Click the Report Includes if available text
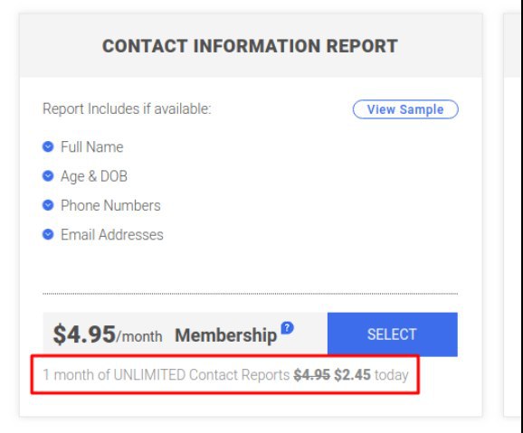 click(127, 109)
